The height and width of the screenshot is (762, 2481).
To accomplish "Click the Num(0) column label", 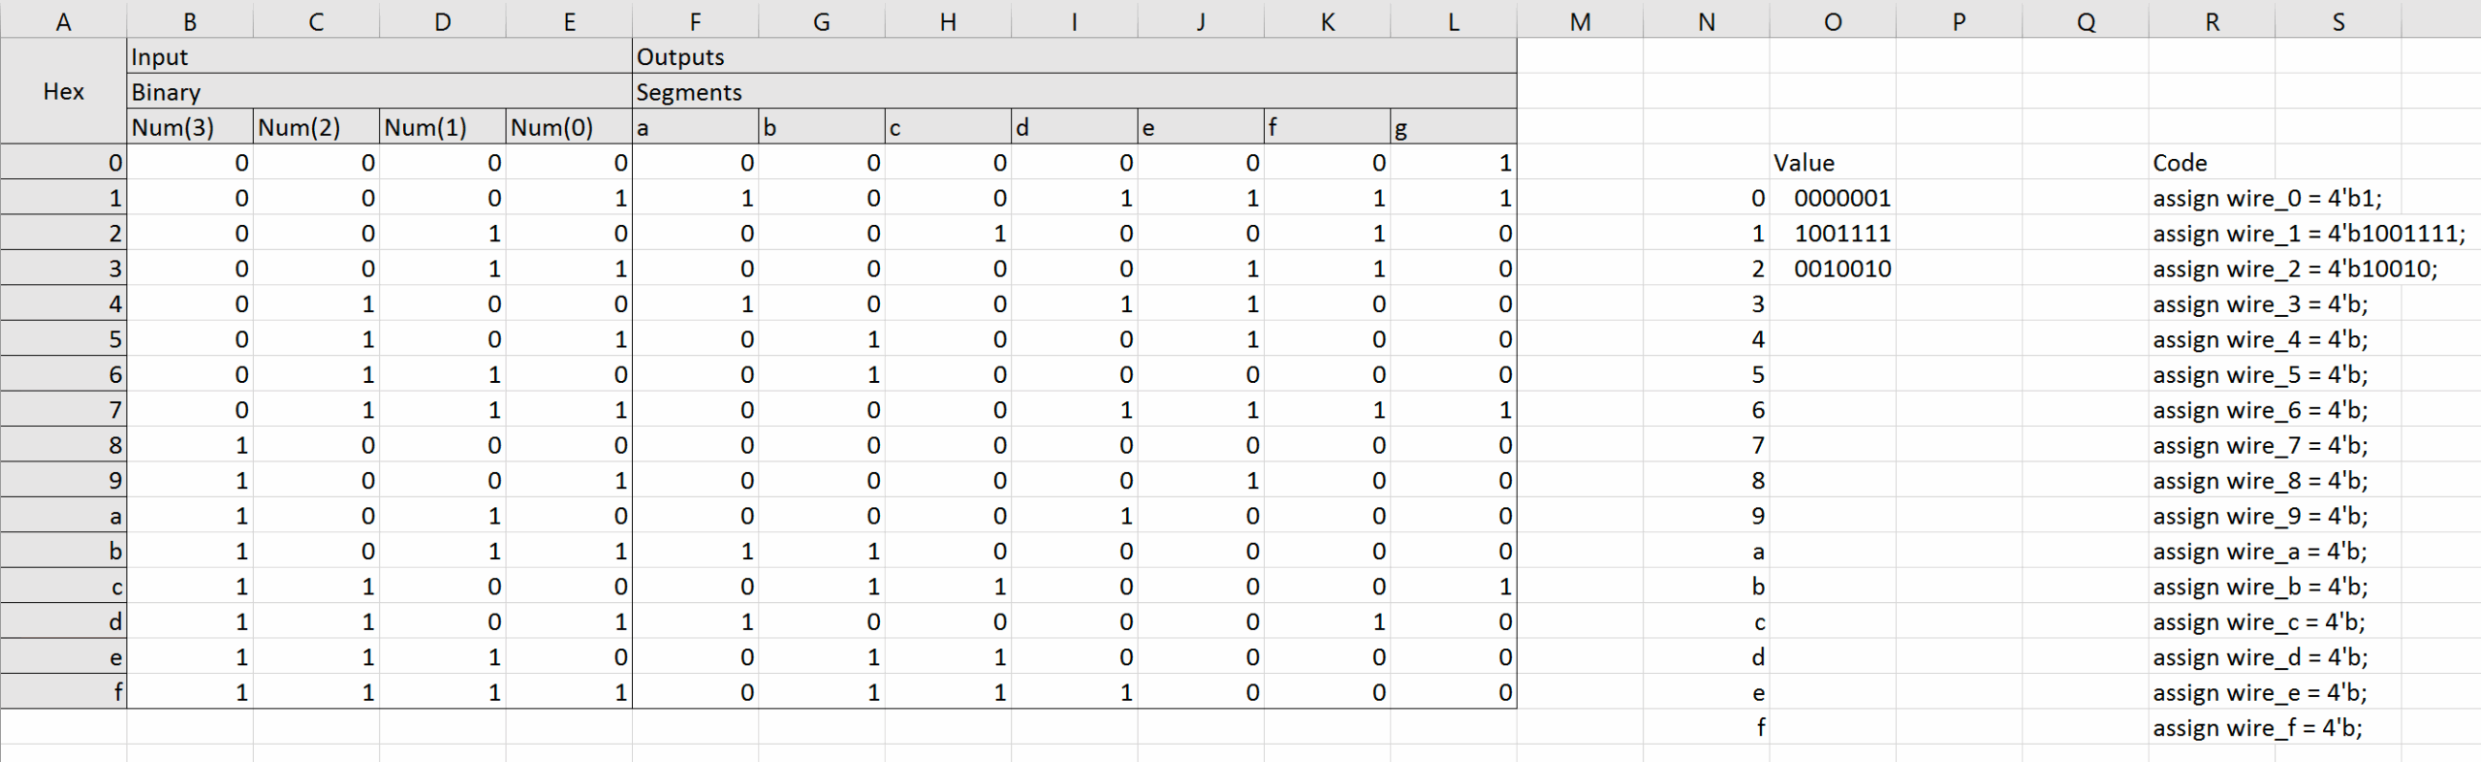I will pos(569,127).
